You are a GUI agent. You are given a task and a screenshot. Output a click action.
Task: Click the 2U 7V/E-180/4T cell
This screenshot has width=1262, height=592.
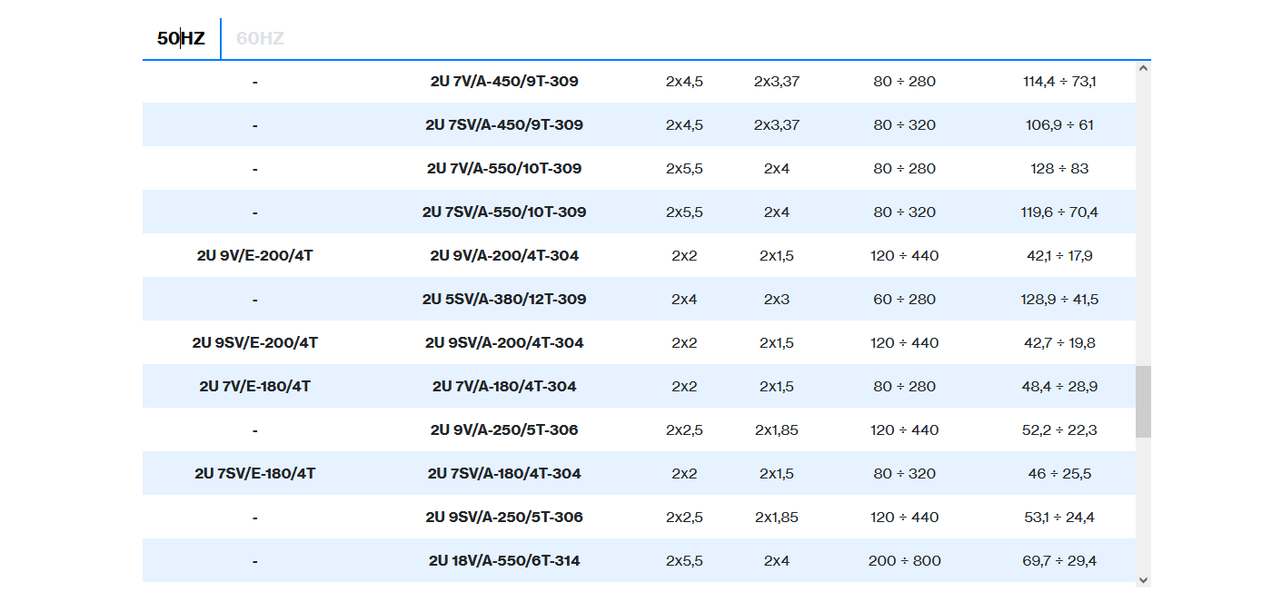pyautogui.click(x=254, y=386)
